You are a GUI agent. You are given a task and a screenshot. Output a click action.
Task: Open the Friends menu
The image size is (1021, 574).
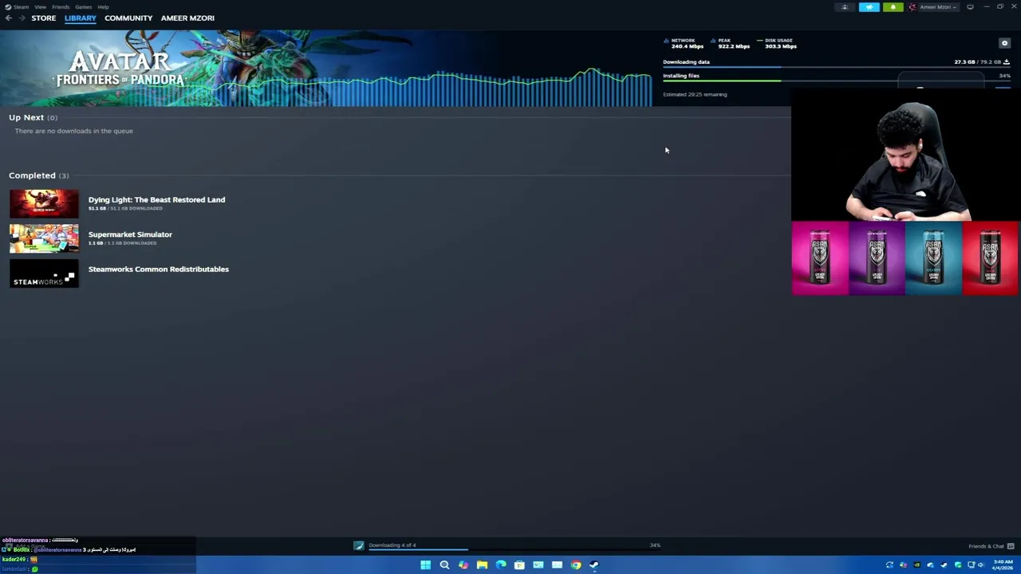point(61,6)
